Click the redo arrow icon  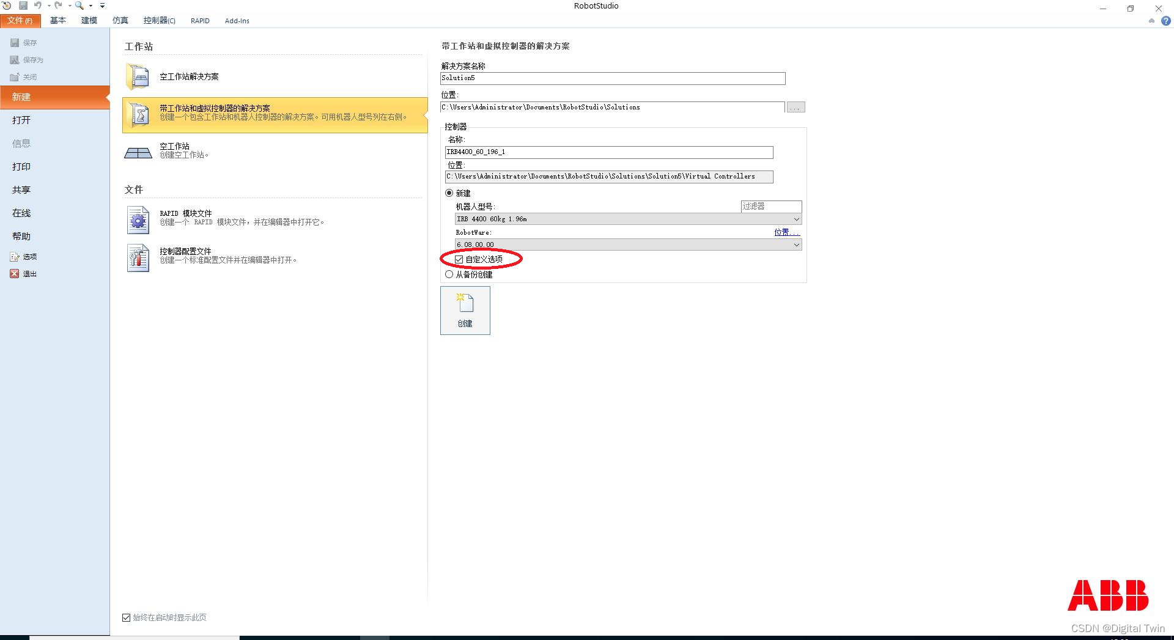pyautogui.click(x=58, y=6)
